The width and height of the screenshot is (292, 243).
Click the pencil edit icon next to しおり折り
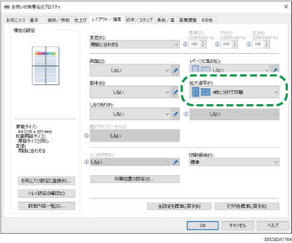tap(175, 114)
